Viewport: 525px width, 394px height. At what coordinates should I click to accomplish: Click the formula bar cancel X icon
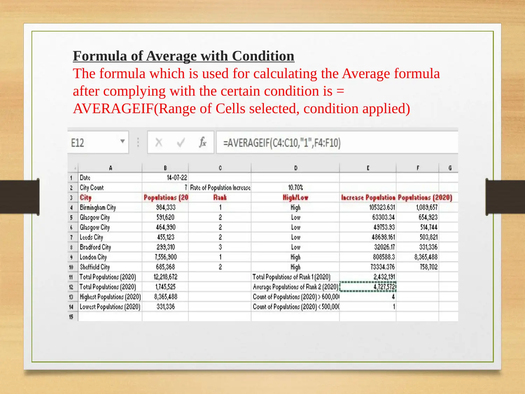159,143
